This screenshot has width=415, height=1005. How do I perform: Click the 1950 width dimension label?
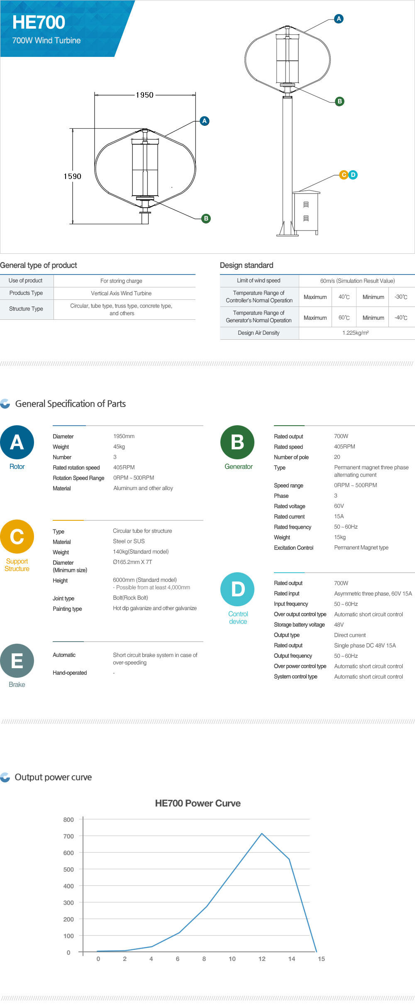[145, 95]
